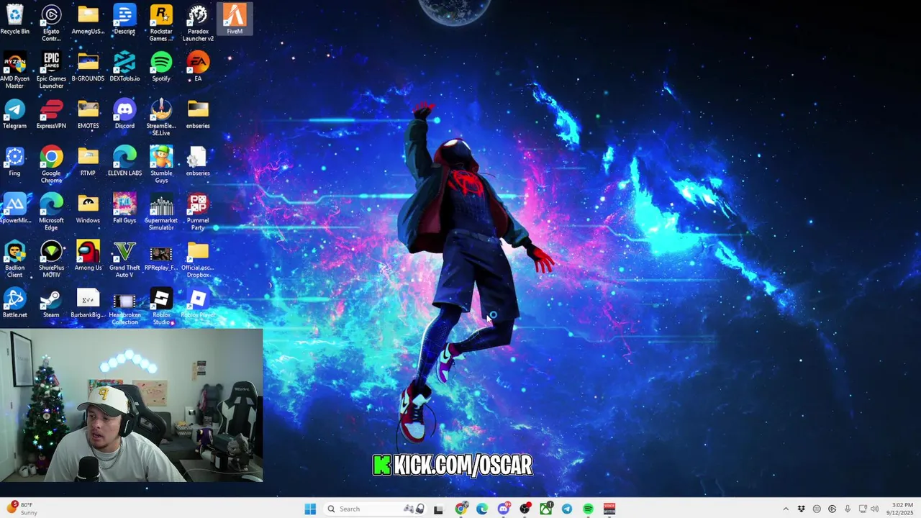Screen dimensions: 921x518
Task: Launch Discord from the desktop
Action: coord(124,114)
